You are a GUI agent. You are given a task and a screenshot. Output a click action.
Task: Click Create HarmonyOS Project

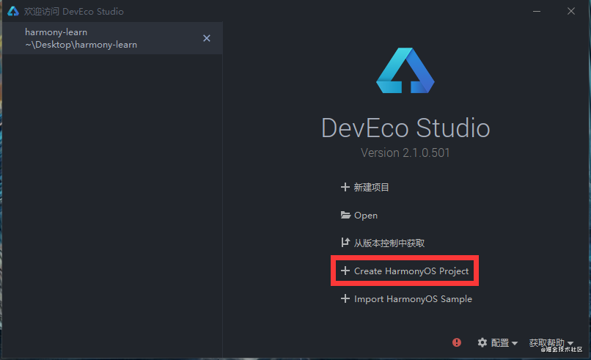pyautogui.click(x=405, y=271)
